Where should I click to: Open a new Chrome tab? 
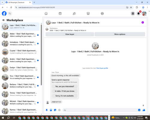coord(34,2)
